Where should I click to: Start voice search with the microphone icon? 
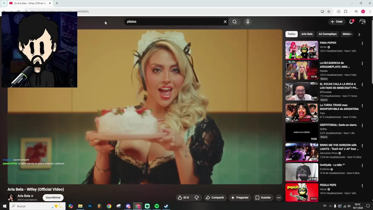click(x=248, y=22)
